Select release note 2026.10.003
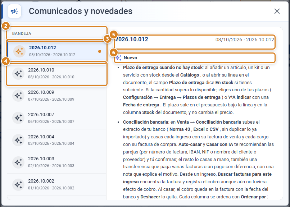The image size is (290, 207). (x=57, y=162)
